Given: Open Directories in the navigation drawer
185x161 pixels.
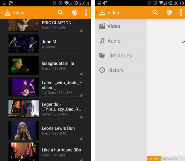Looking at the screenshot, I should [121, 55].
